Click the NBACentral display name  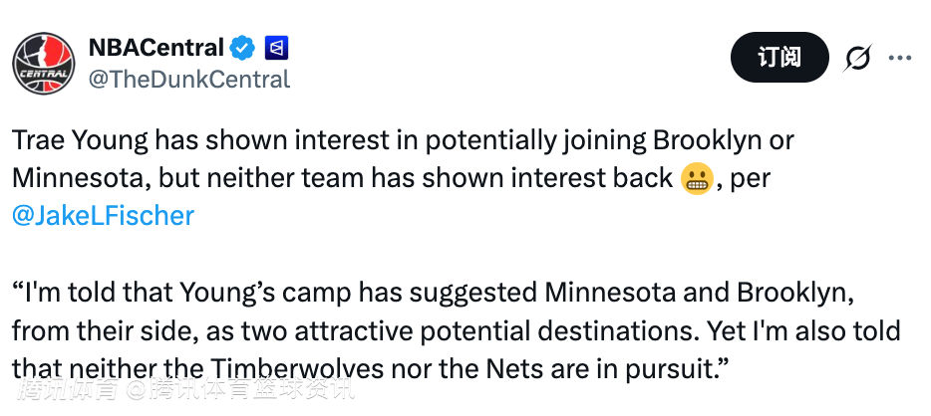[156, 47]
